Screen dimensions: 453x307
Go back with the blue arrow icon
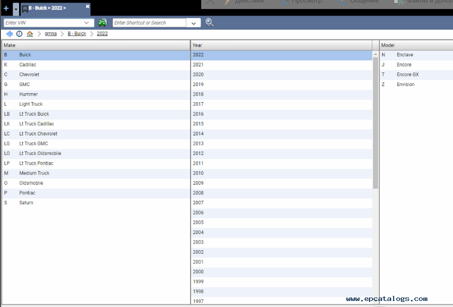9,34
